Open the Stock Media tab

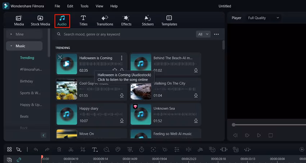[x=40, y=21]
